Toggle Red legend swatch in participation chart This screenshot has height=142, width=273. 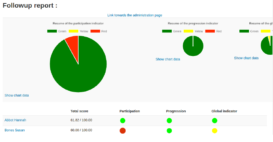point(95,31)
